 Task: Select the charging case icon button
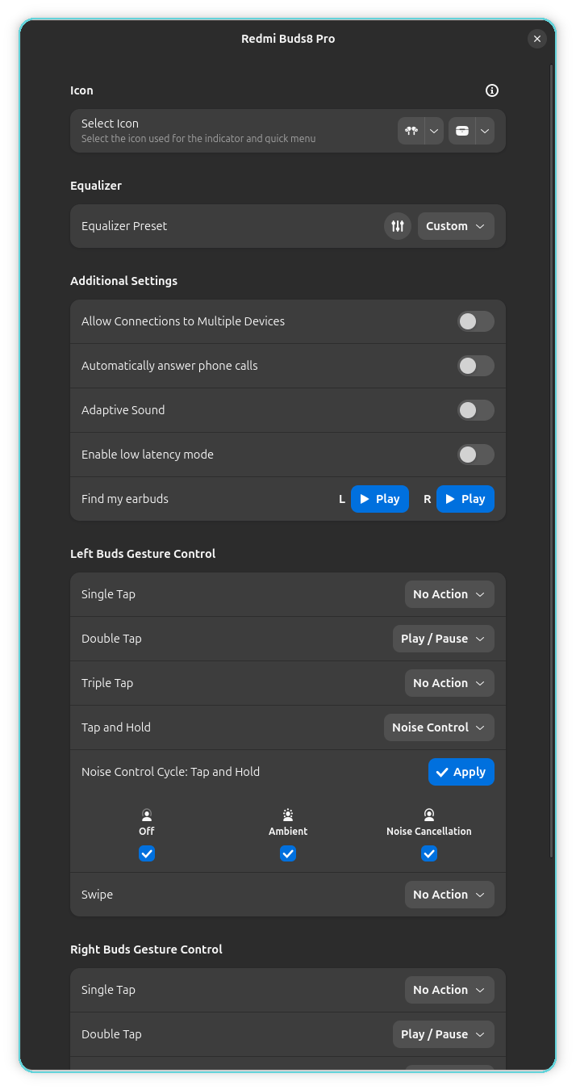click(462, 131)
